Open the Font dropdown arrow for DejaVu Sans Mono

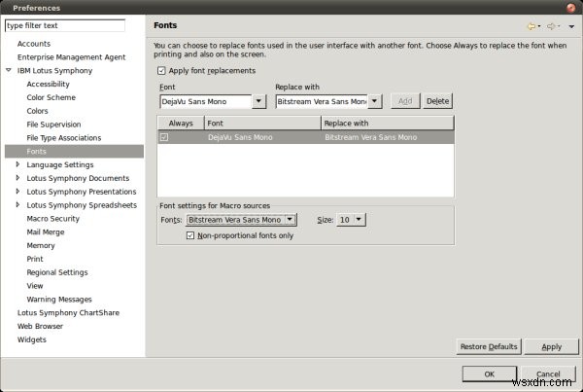point(258,101)
